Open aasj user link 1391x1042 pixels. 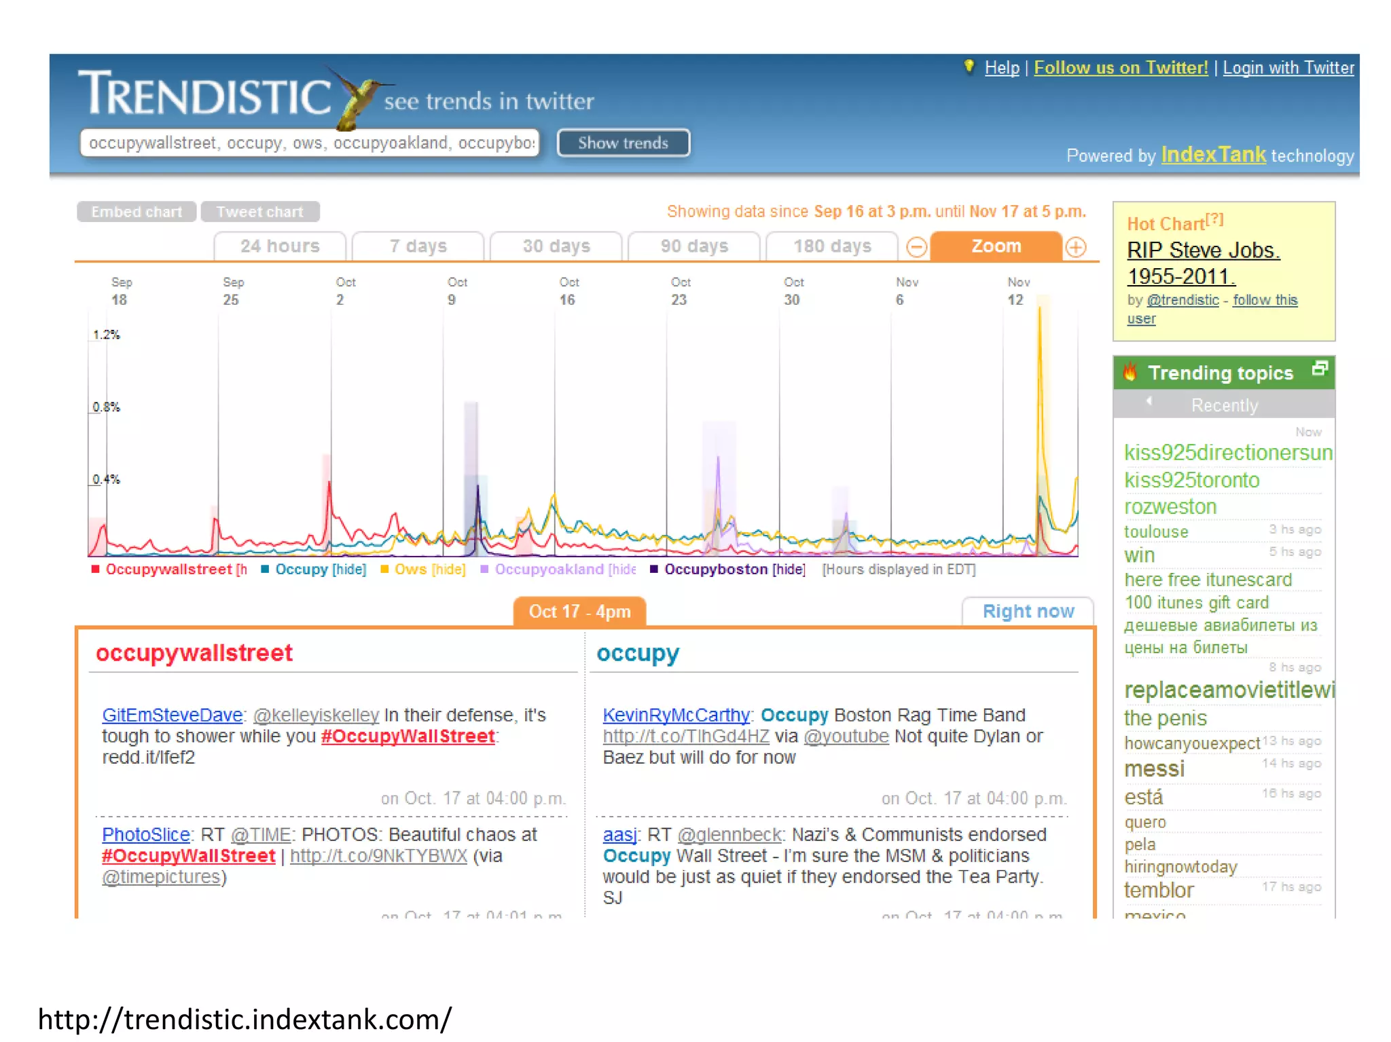pos(619,835)
